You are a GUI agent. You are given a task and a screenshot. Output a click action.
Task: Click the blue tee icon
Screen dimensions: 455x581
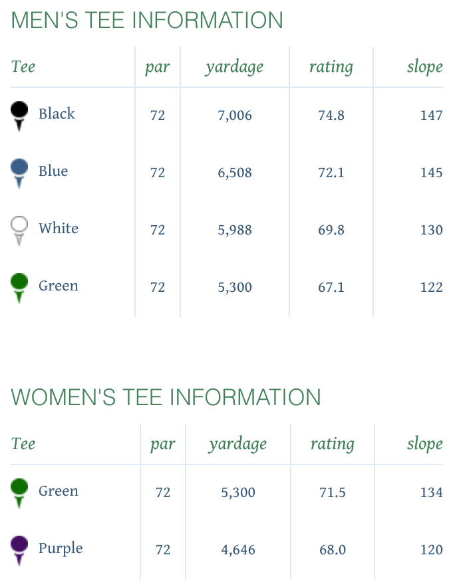click(19, 173)
